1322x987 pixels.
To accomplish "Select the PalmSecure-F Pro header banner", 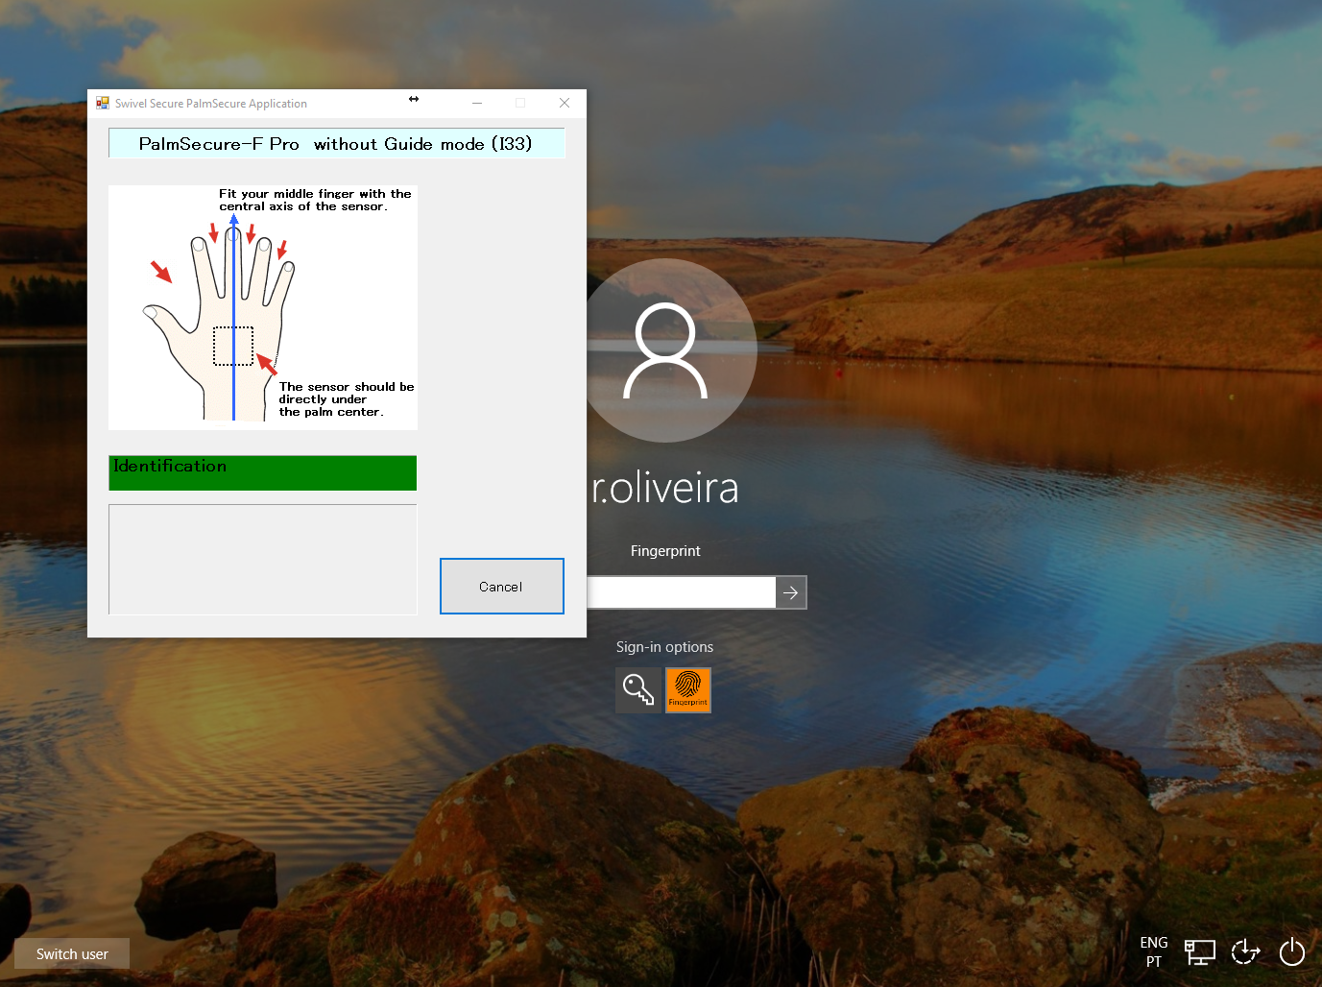I will click(x=336, y=142).
